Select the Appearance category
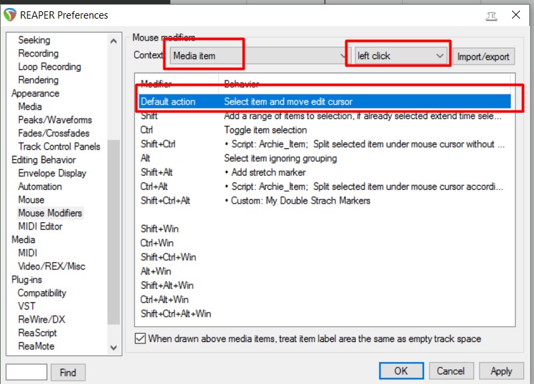 35,93
